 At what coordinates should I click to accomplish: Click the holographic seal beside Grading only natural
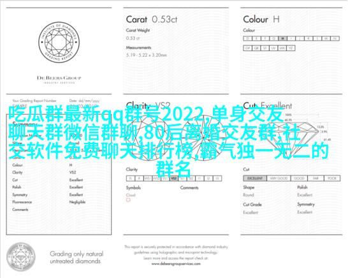(21, 257)
